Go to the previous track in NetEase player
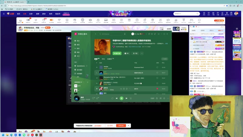Viewport: 243px width, 137px height. tap(117, 98)
